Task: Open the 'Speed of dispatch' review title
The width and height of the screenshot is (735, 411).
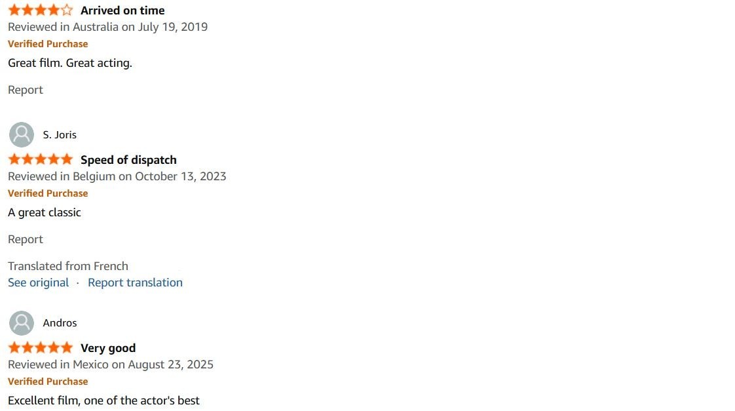Action: click(128, 160)
